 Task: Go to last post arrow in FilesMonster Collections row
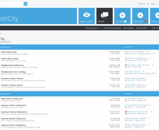point(152,65)
